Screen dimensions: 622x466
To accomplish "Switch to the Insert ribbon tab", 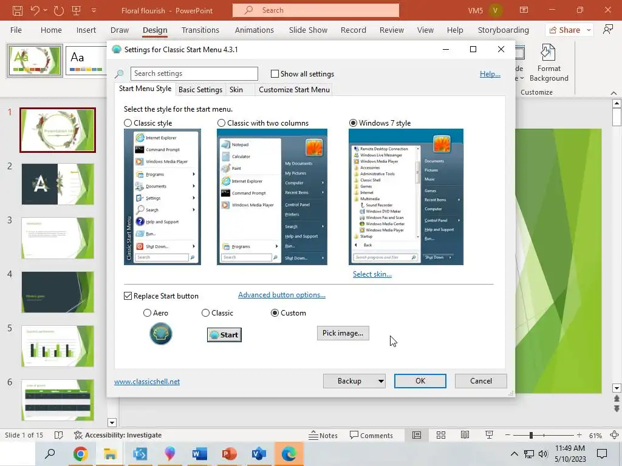I will click(x=86, y=30).
